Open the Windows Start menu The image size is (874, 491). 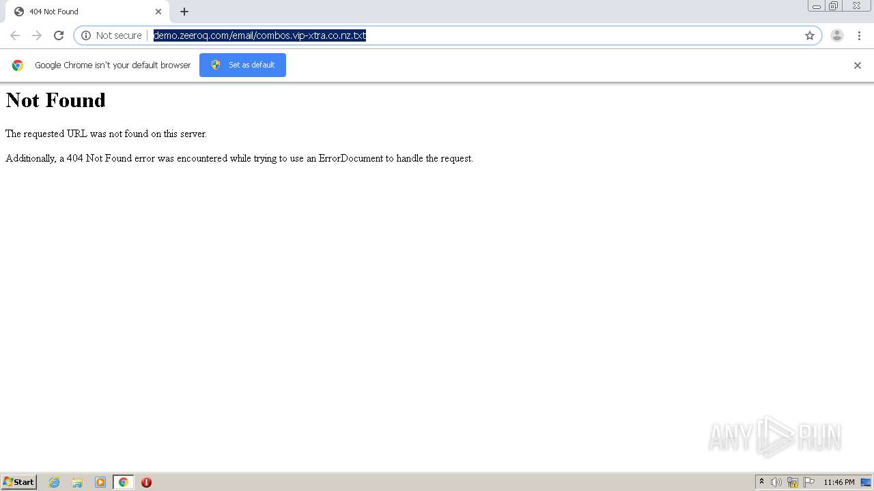click(18, 482)
